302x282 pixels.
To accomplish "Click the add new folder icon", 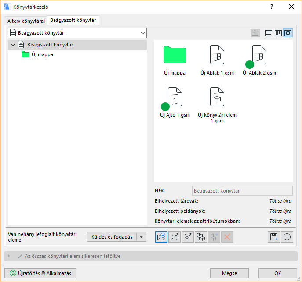I will point(161,237).
